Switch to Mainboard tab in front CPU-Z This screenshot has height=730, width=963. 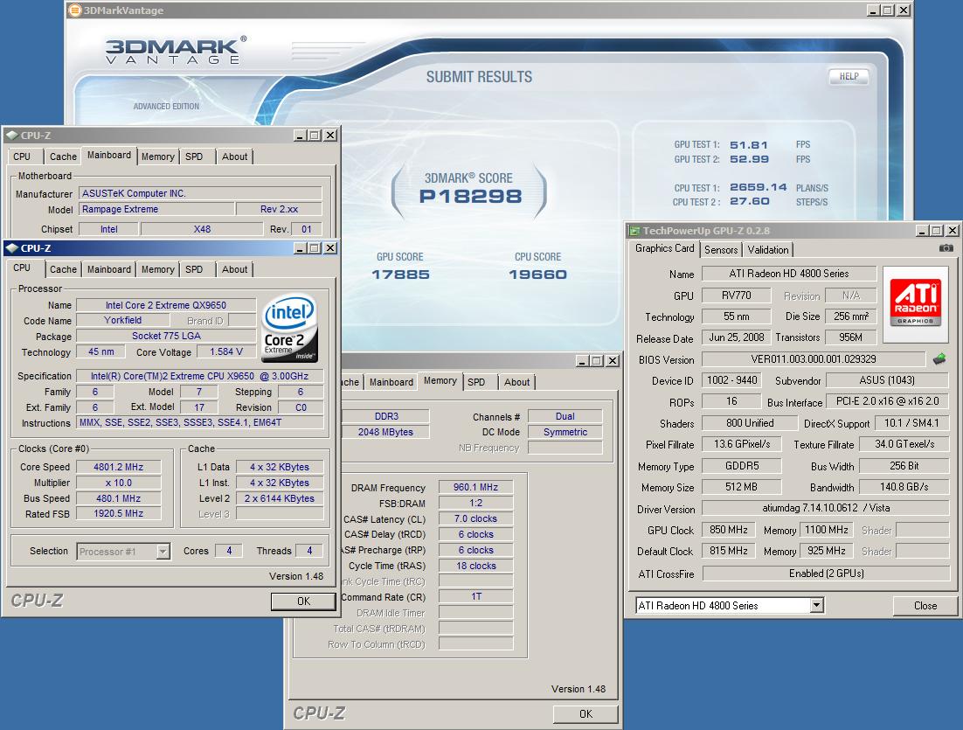108,269
